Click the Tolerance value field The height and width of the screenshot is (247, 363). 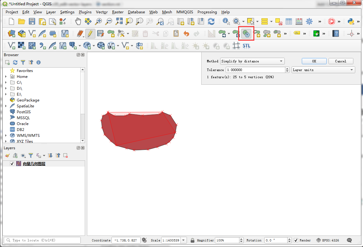point(255,70)
